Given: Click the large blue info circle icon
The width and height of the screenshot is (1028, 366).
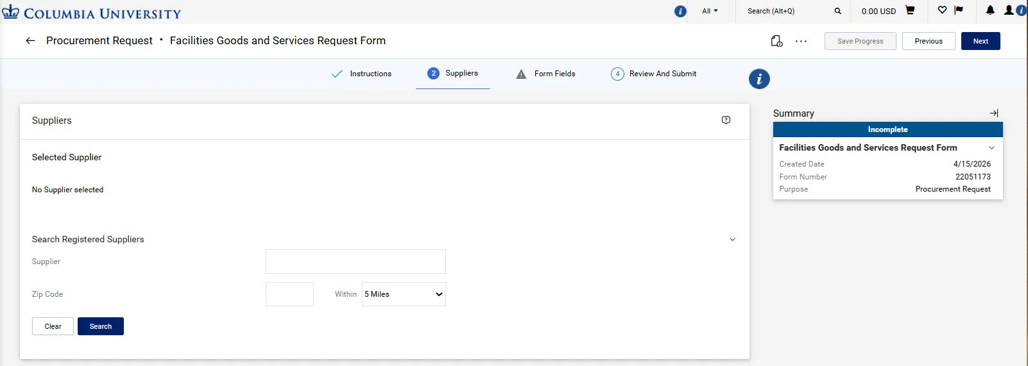Looking at the screenshot, I should pos(759,79).
